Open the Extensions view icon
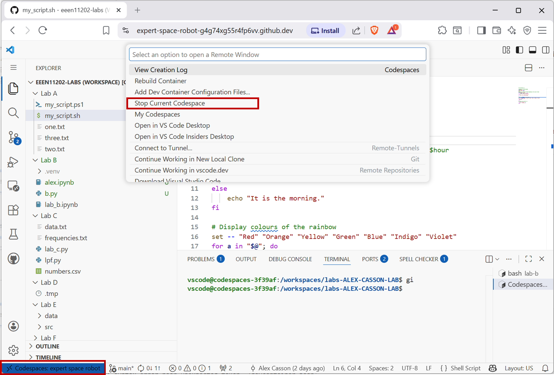The width and height of the screenshot is (554, 375). click(13, 210)
